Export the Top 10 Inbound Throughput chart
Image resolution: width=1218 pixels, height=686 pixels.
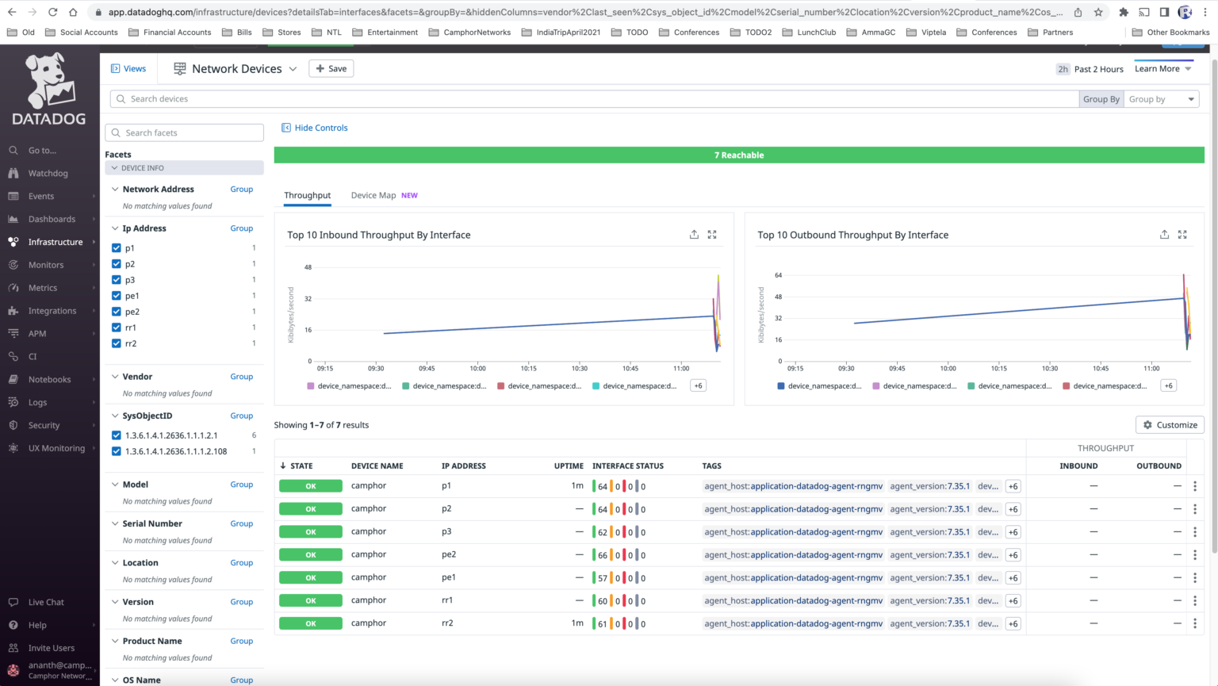pos(693,234)
